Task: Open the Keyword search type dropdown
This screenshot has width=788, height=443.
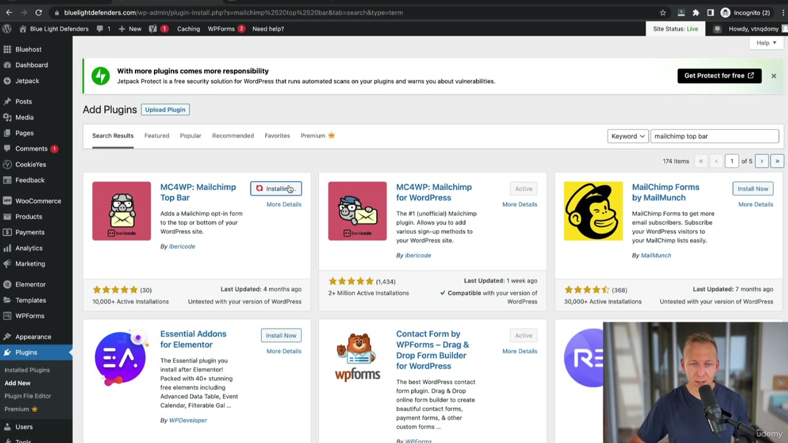Action: click(x=628, y=136)
